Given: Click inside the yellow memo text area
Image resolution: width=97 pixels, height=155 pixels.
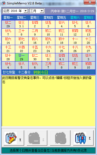Looking at the screenshot, I should point(48,101).
